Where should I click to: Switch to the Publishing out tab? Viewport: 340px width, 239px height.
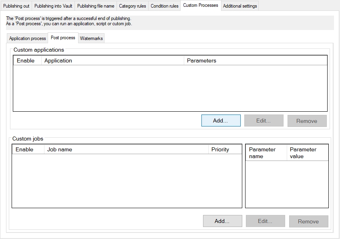16,6
